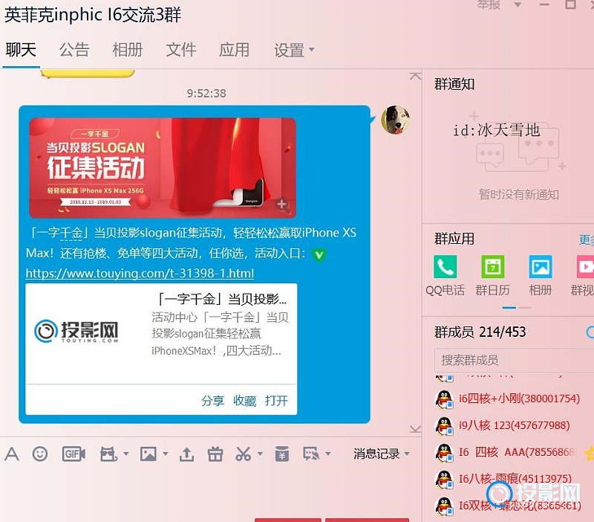Image resolution: width=594 pixels, height=522 pixels.
Task: Click avatar of I6 四核 AAA
Action: point(444,452)
